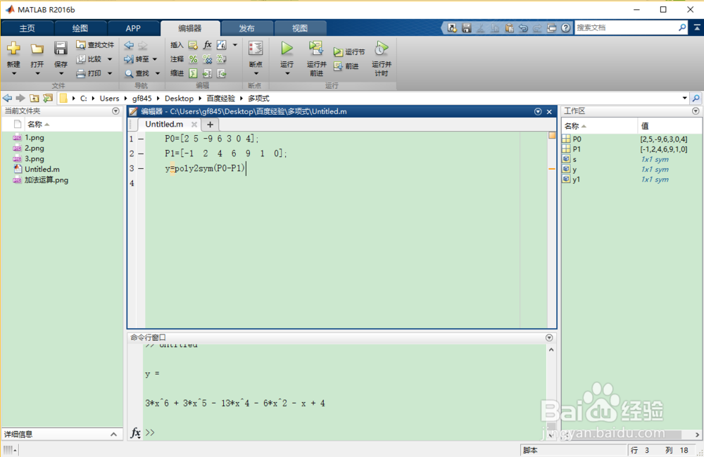
Task: Open the 当前文件夹 panel actions menu
Action: [116, 111]
